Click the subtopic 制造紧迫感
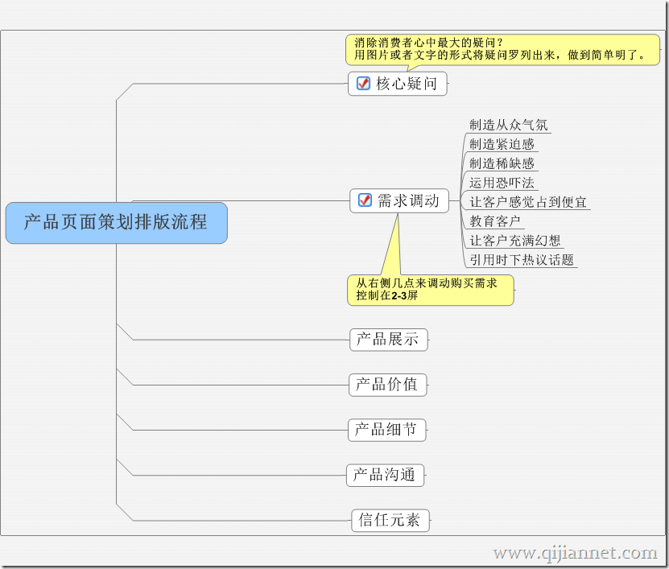This screenshot has height=569, width=669. [x=502, y=144]
